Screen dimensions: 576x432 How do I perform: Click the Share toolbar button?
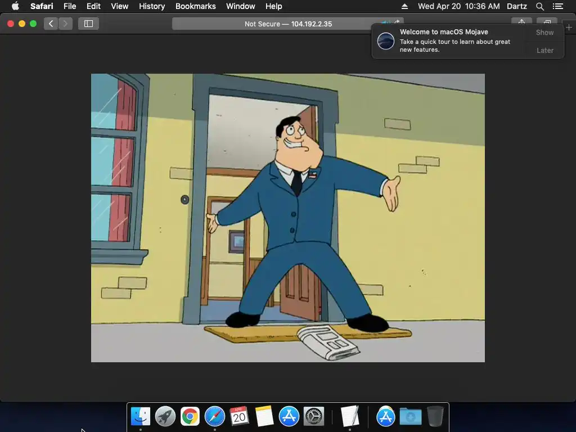[x=521, y=21]
